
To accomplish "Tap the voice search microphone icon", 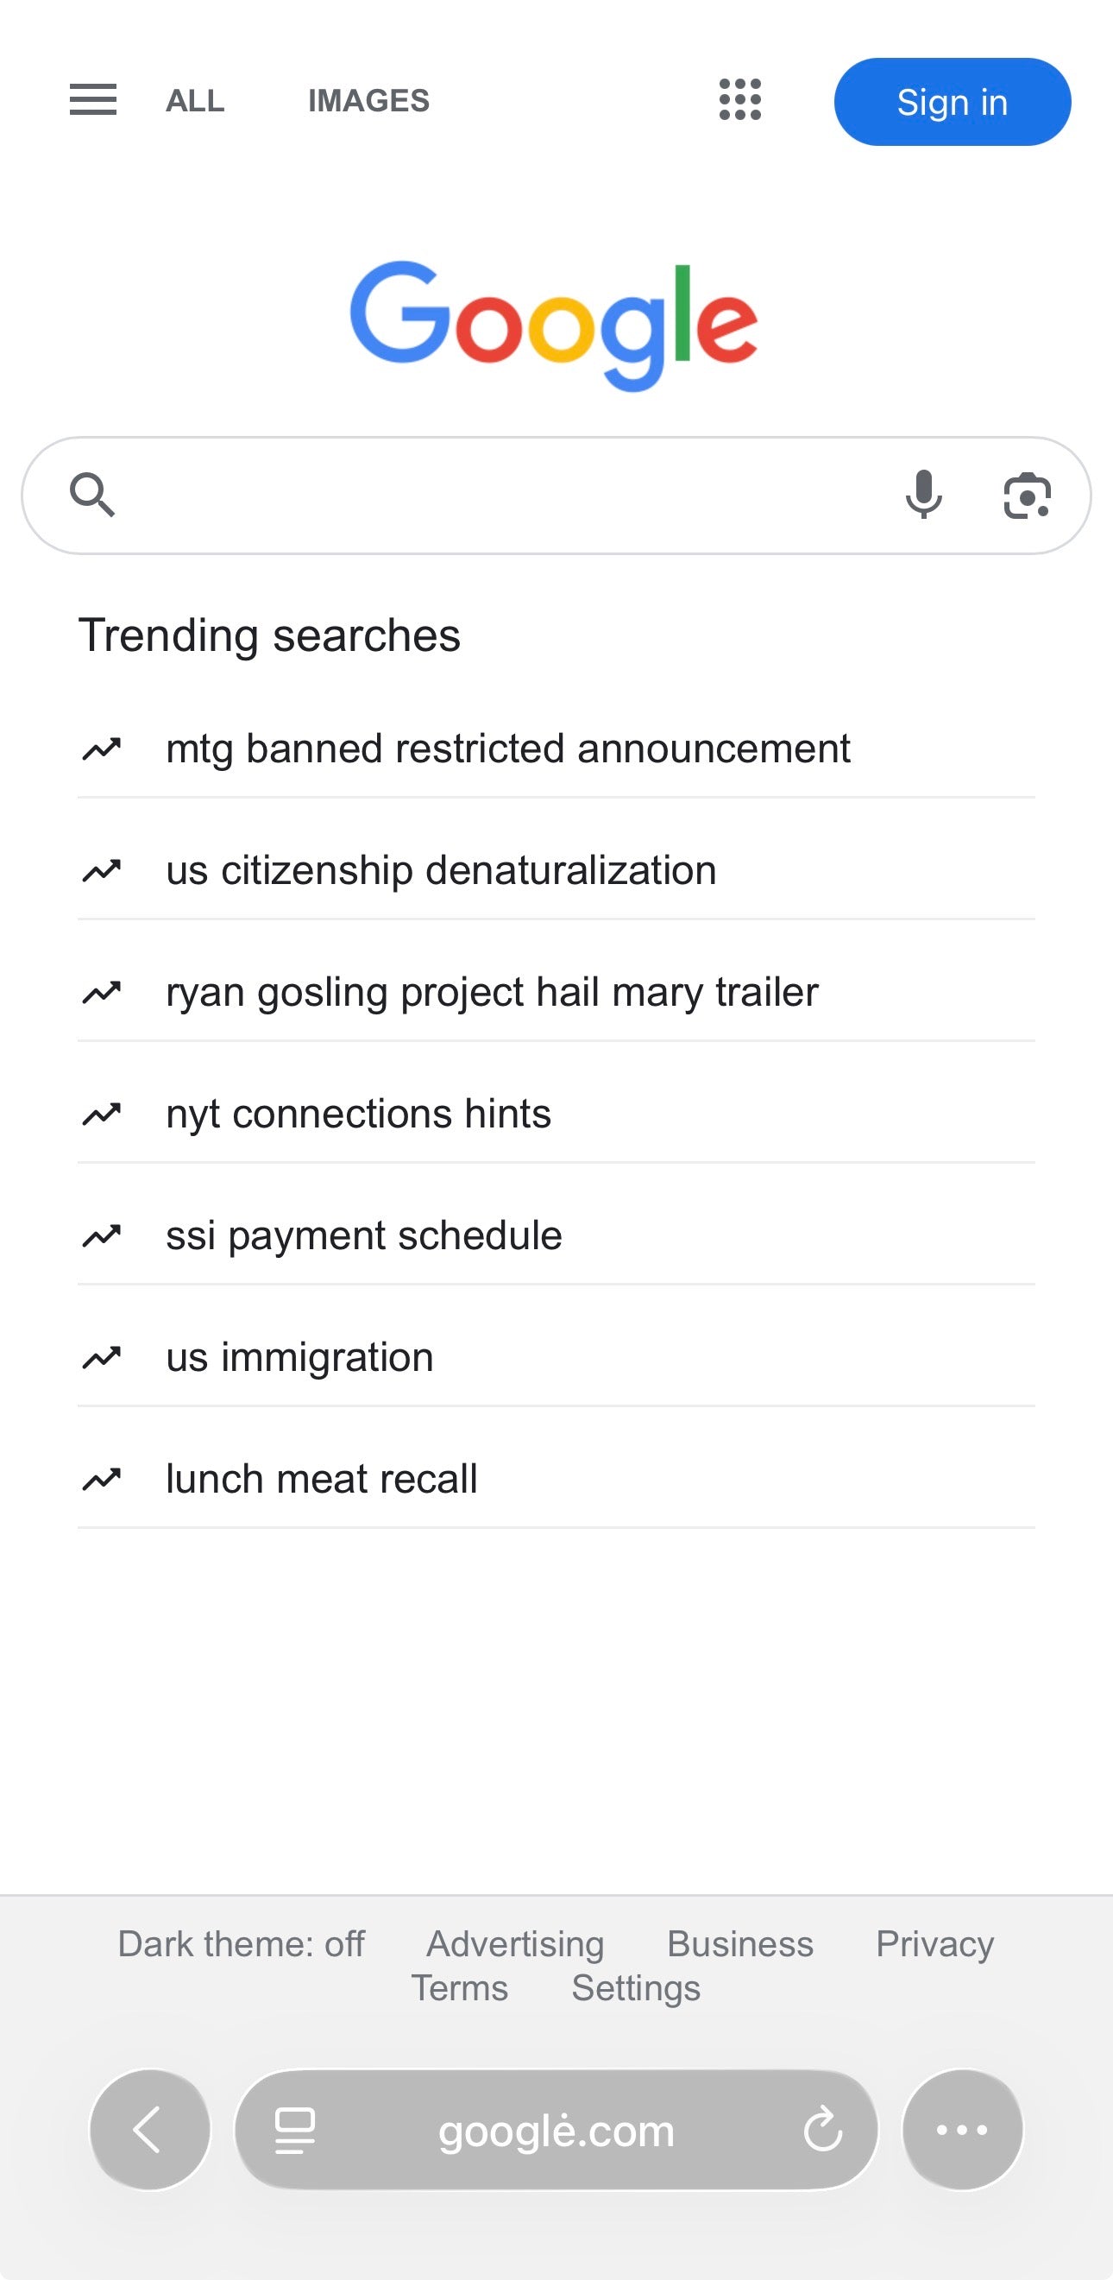I will [923, 495].
